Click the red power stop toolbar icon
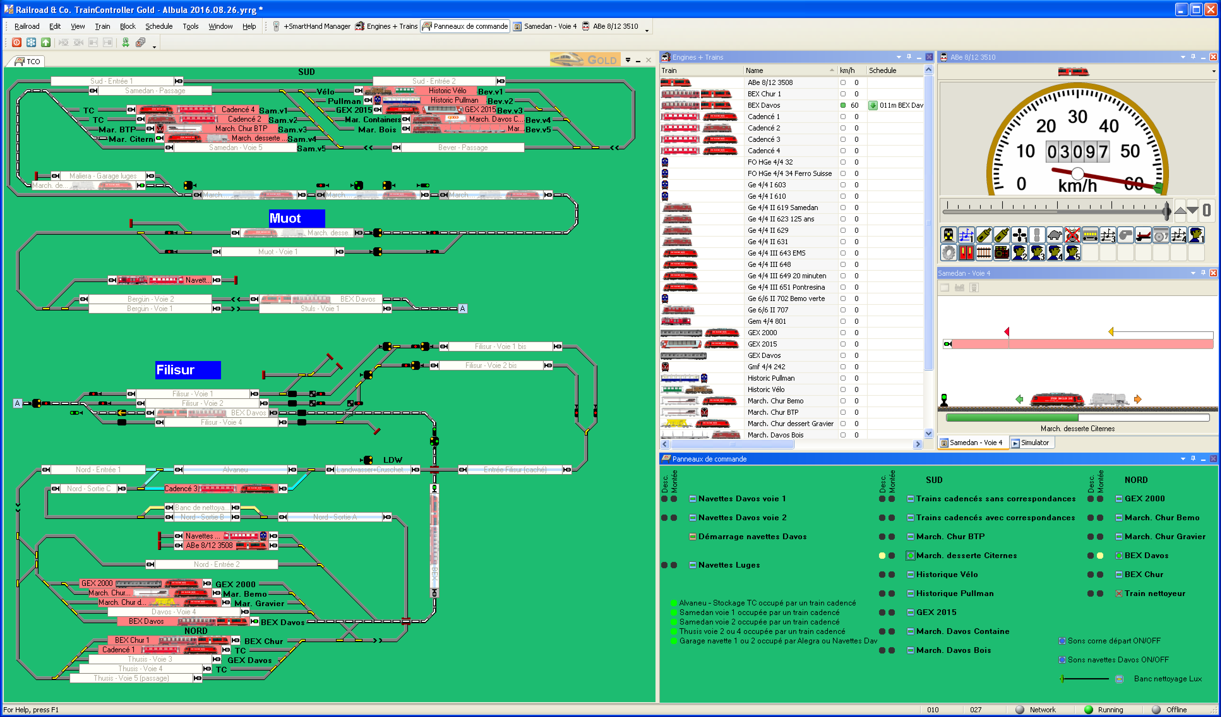Viewport: 1221px width, 717px height. point(16,43)
